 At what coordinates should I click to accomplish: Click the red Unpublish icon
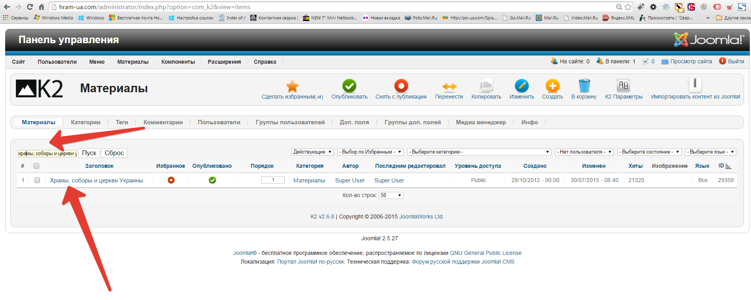[401, 86]
